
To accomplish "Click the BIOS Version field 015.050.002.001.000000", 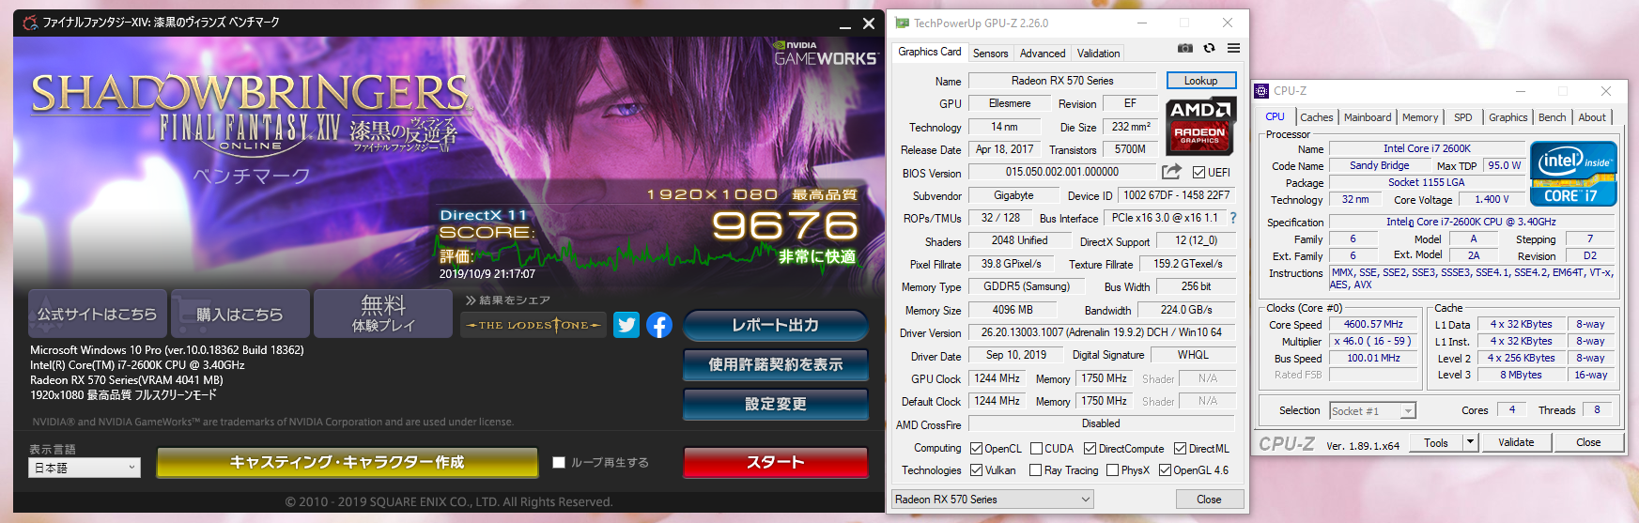I will tap(1061, 172).
